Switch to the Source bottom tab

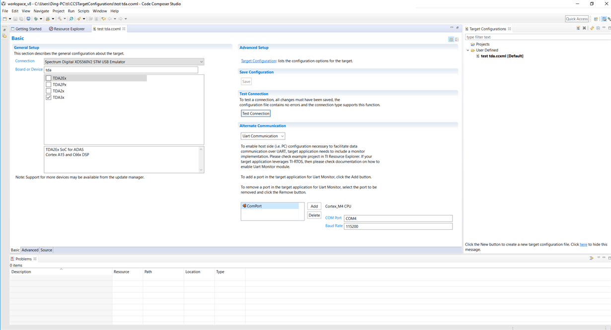46,250
